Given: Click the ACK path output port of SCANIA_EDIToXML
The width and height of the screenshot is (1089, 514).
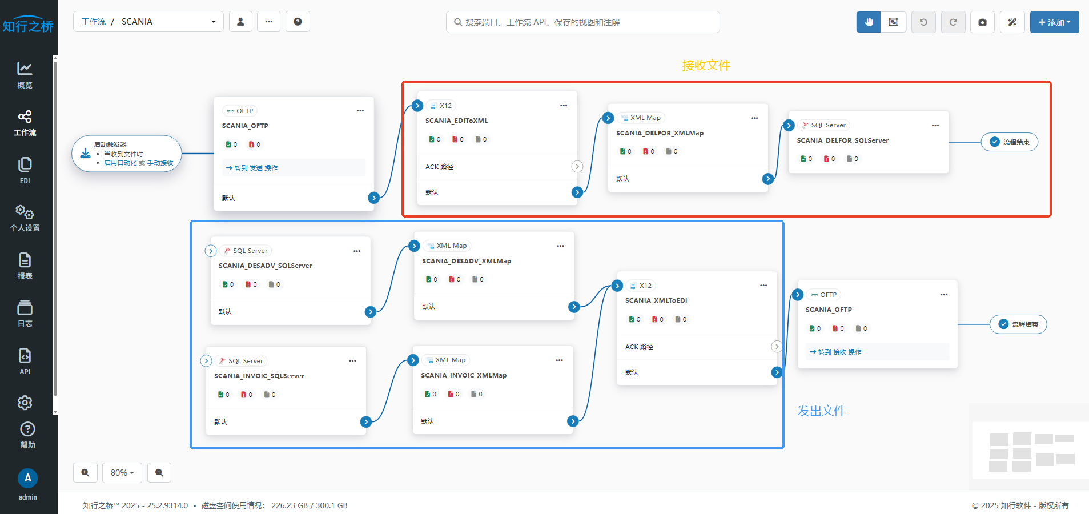Looking at the screenshot, I should [x=577, y=167].
